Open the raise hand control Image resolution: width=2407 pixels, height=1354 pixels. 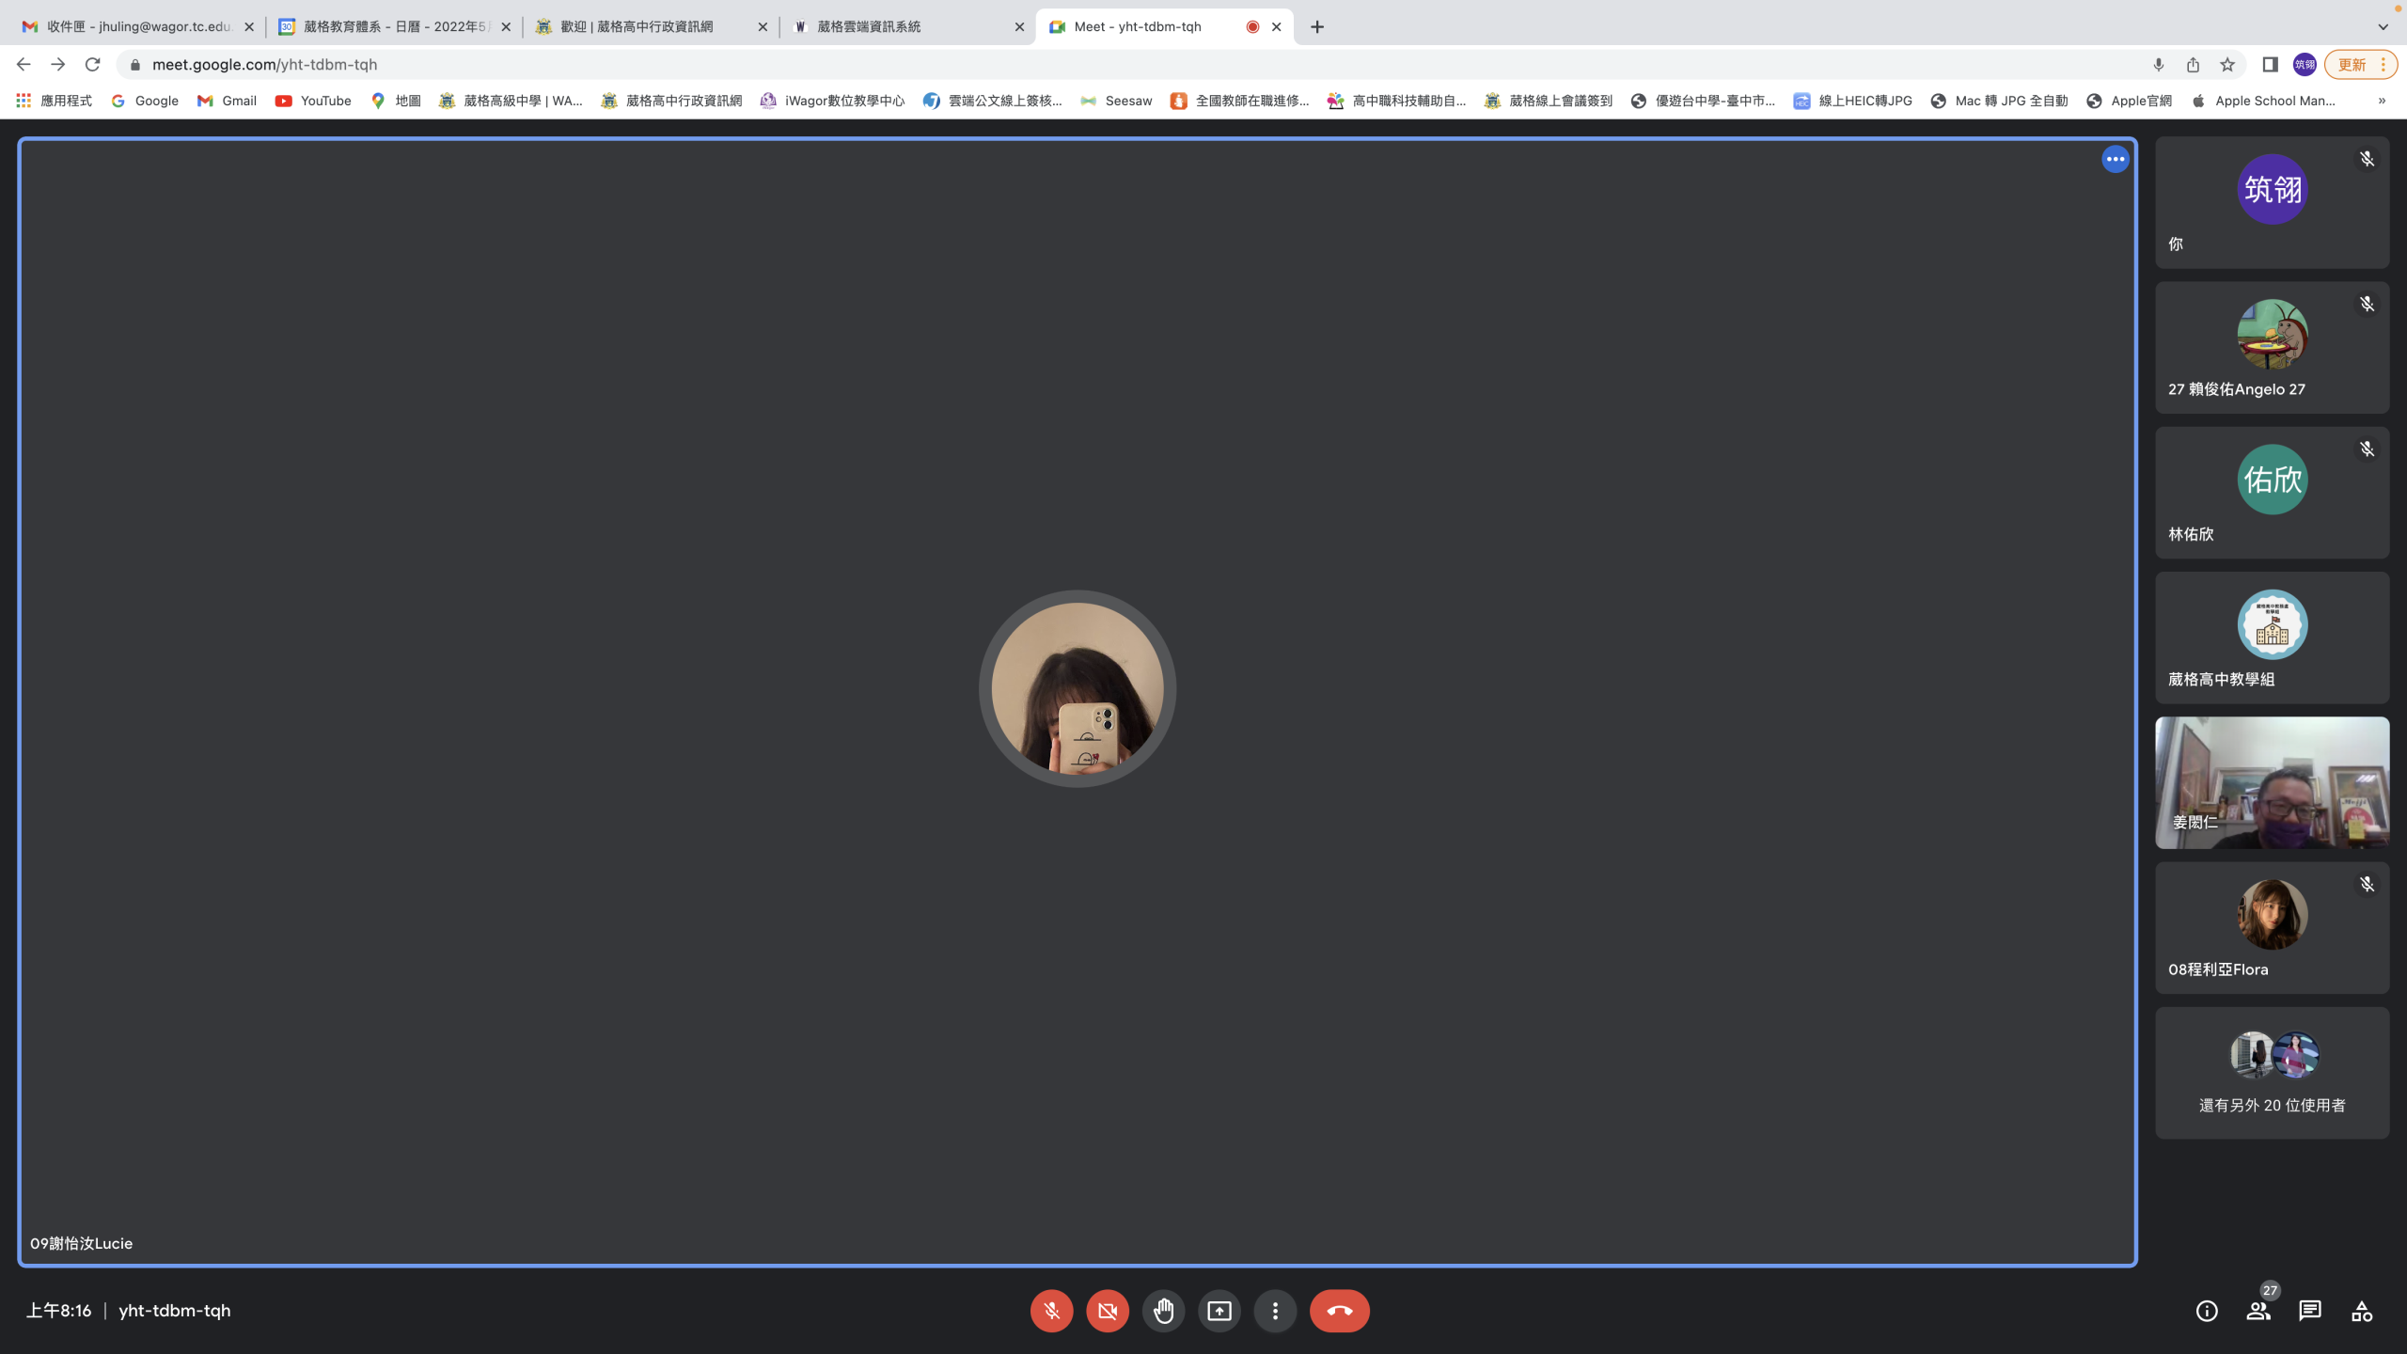coord(1163,1311)
